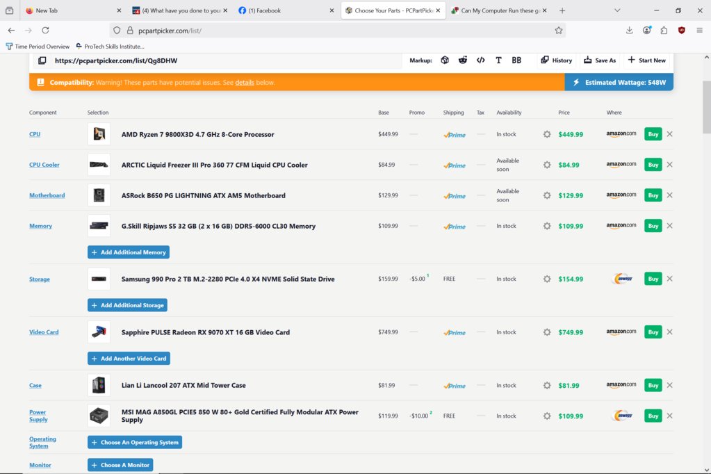Open gear settings for Samsung 990 Pro row

[547, 279]
